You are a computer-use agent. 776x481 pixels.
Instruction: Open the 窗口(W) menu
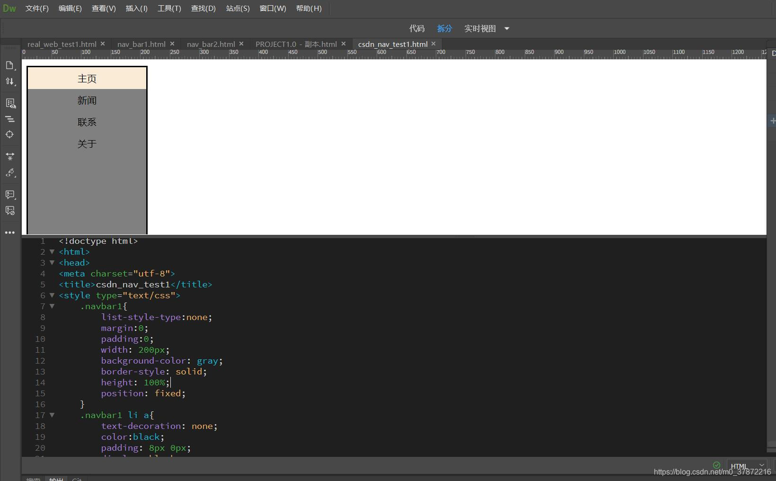tap(273, 9)
